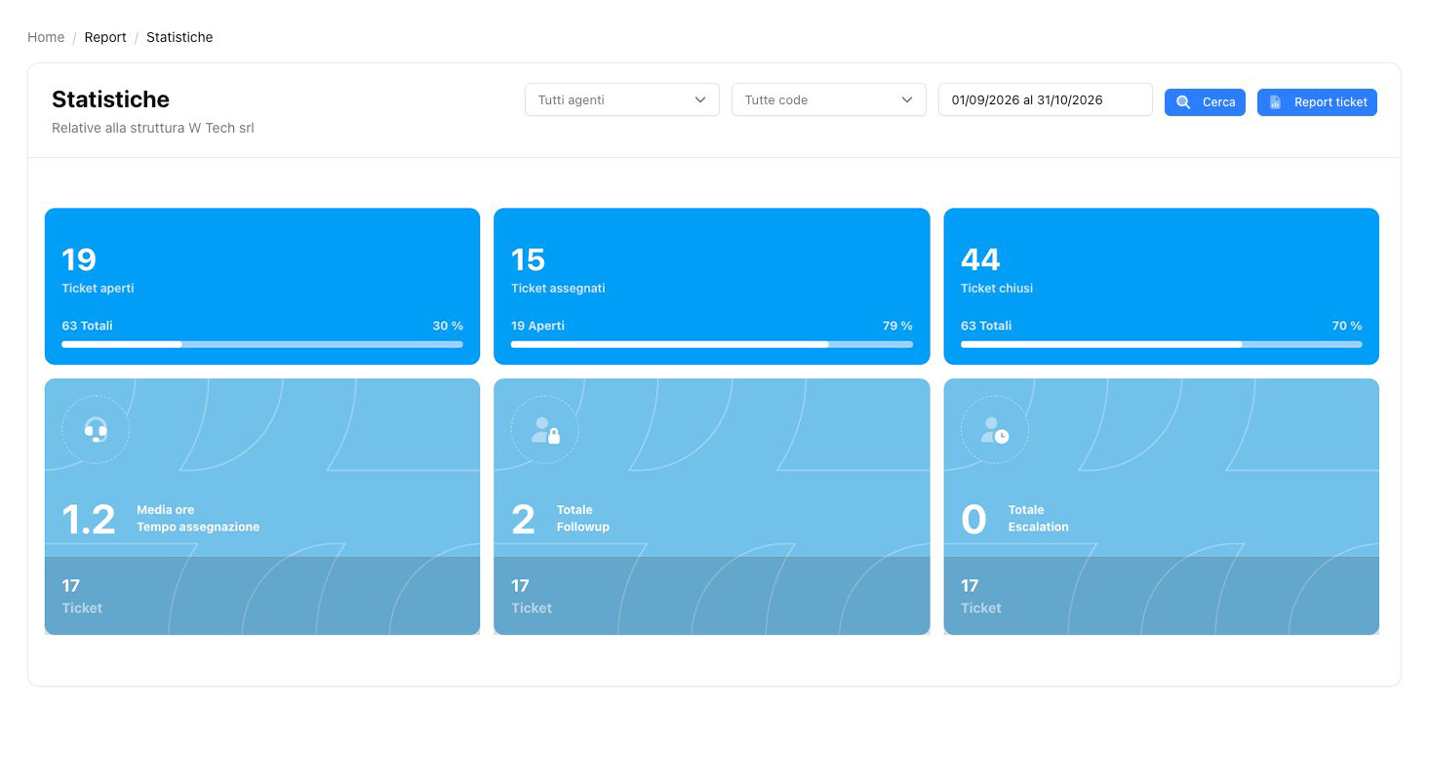Click the headset icon on assignment time card
The width and height of the screenshot is (1429, 784).
[96, 430]
